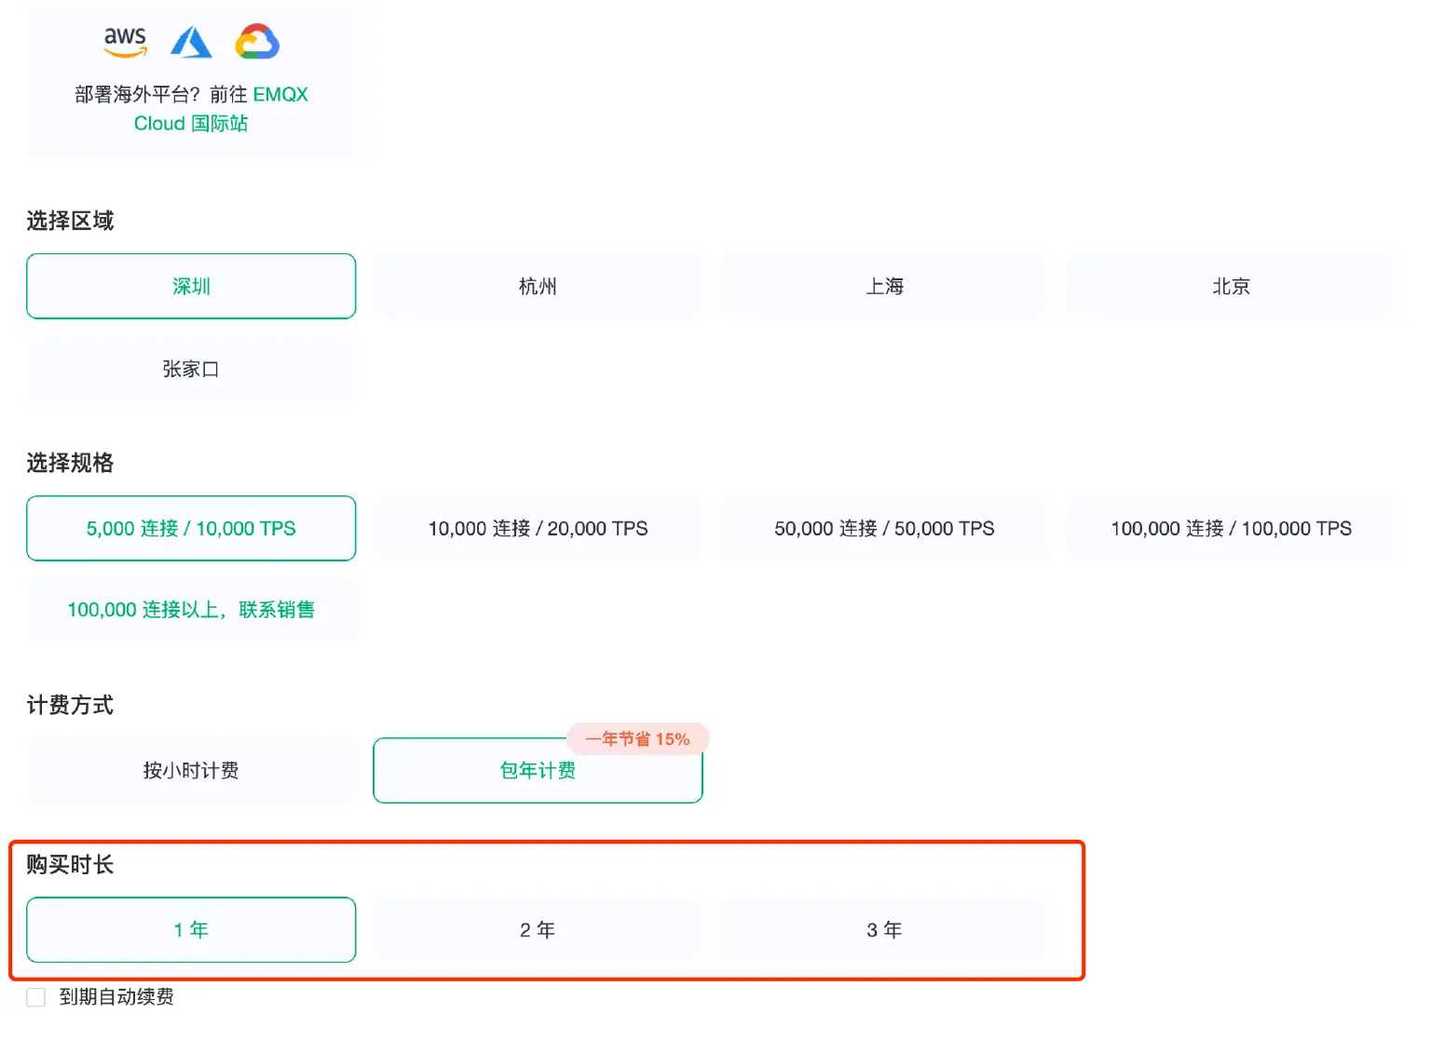Select the 张家口 region
This screenshot has width=1431, height=1040.
191,370
